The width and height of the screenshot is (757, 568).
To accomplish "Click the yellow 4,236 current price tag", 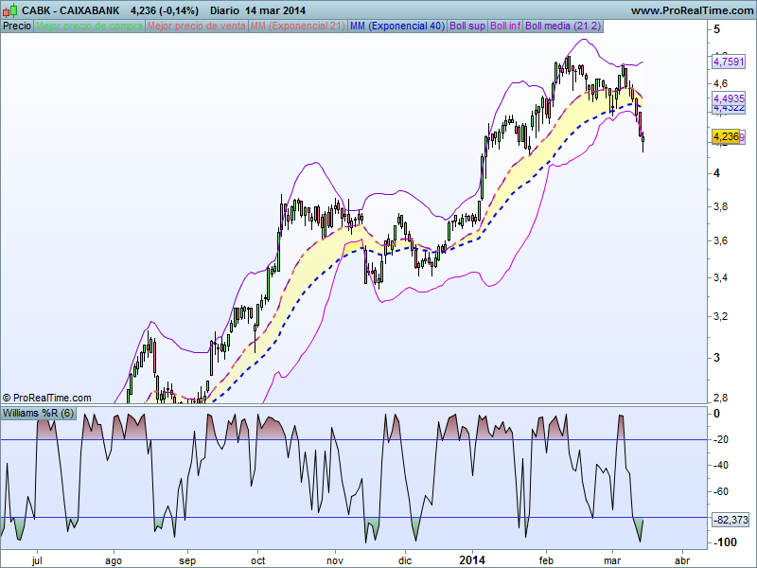I will (x=727, y=137).
